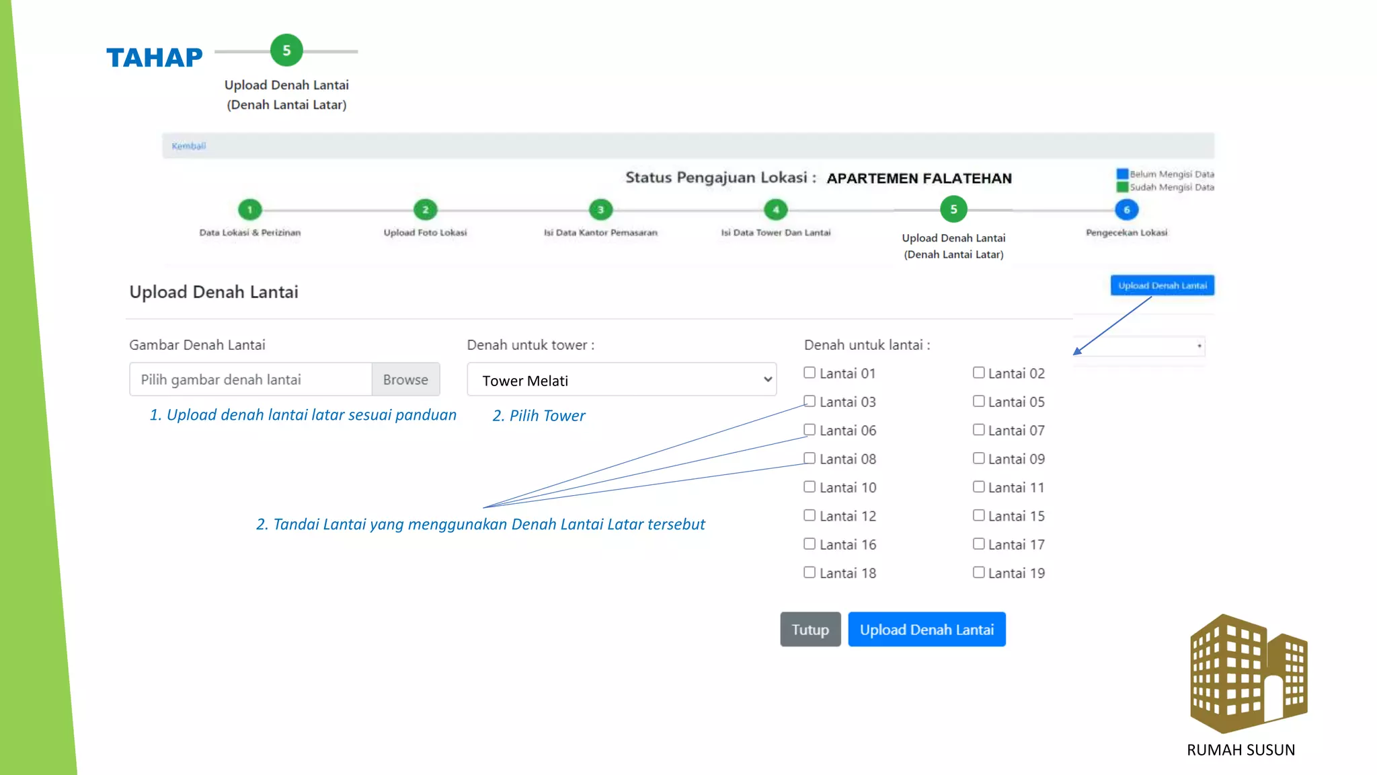Image resolution: width=1377 pixels, height=775 pixels.
Task: Click step 5 Upload Denah Lantai circle in status bar
Action: click(x=953, y=209)
